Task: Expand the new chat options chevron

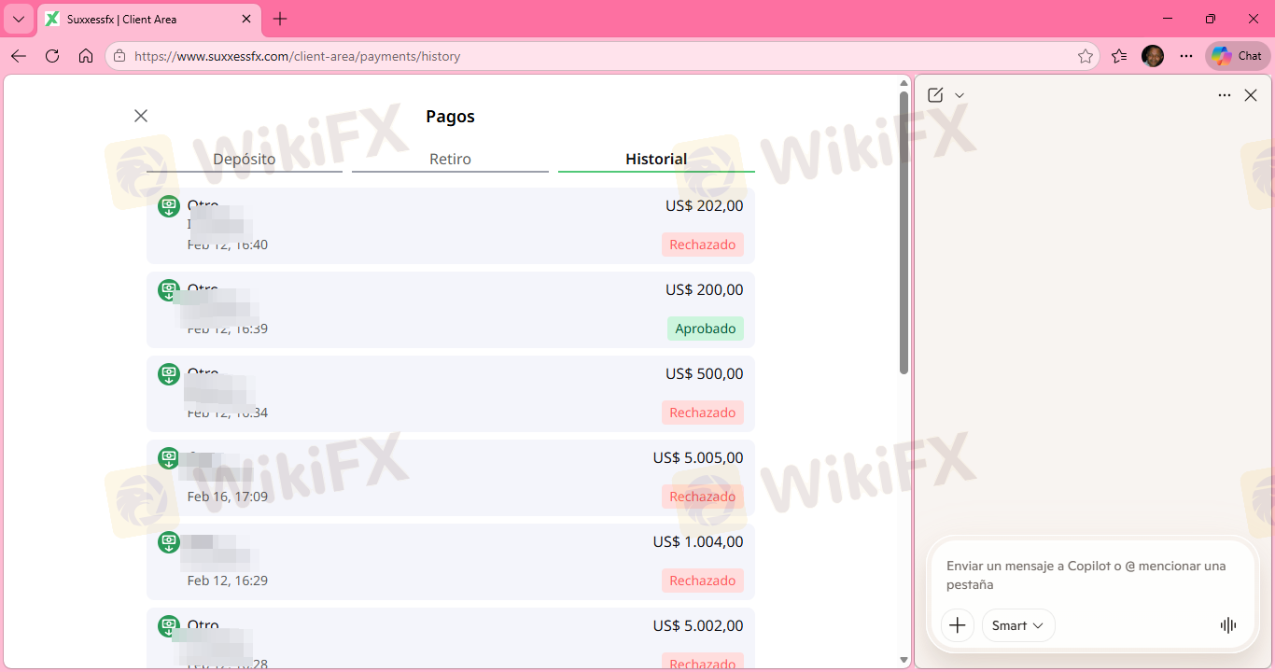Action: (x=960, y=95)
